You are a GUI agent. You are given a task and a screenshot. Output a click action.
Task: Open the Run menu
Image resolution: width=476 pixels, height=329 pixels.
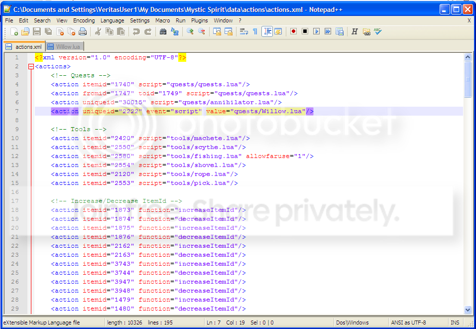tap(181, 20)
